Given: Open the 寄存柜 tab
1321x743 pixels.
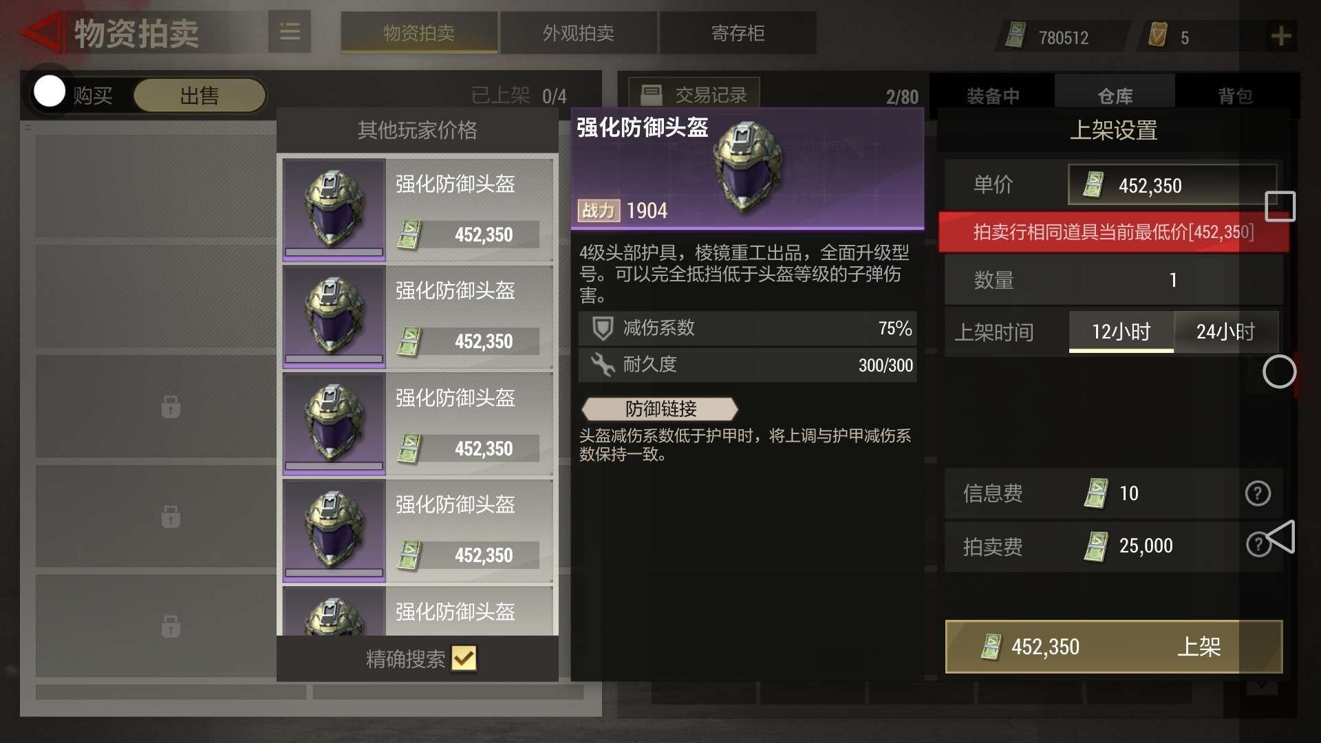Looking at the screenshot, I should [738, 32].
